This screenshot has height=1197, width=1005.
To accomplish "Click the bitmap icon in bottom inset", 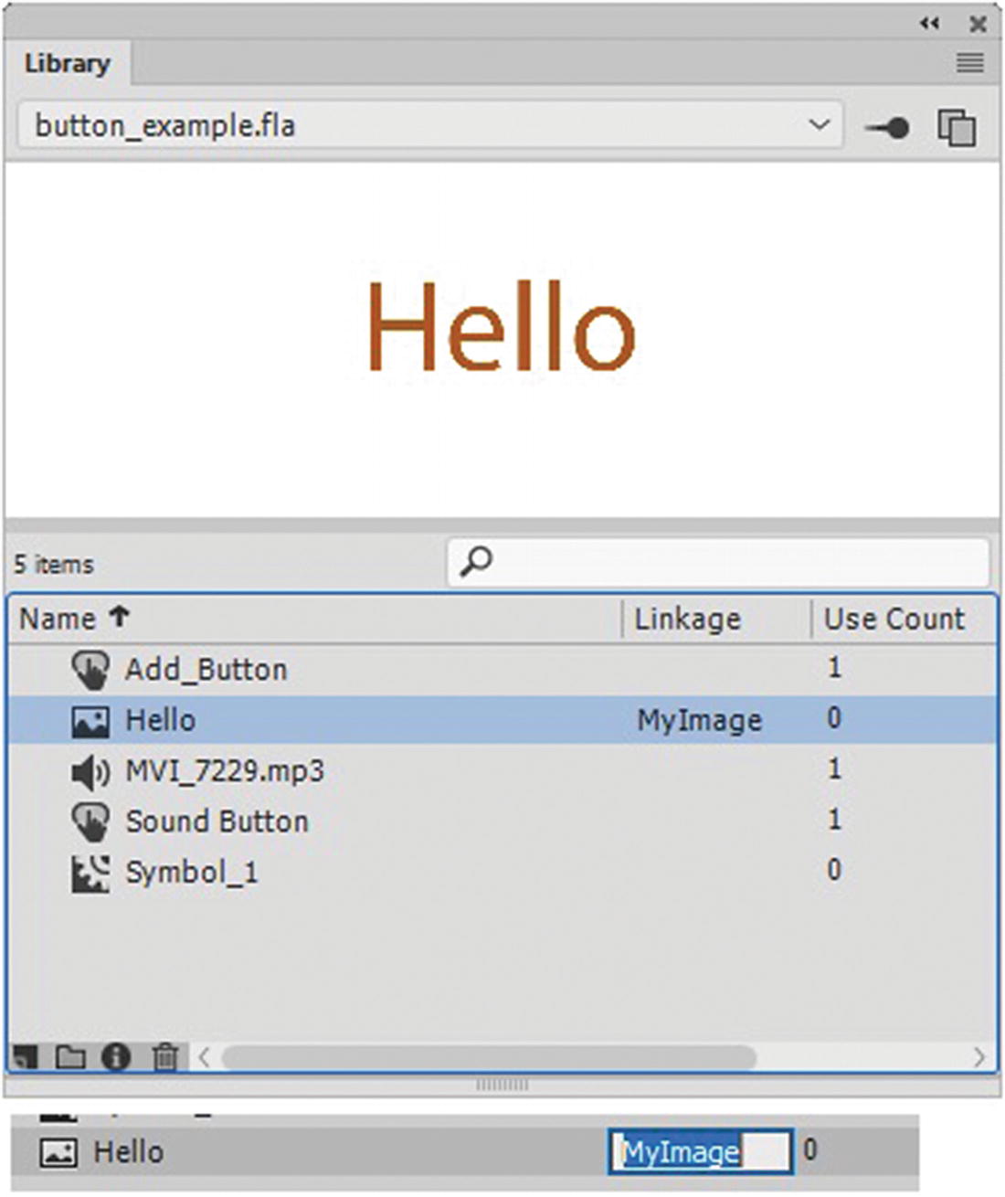I will (58, 1152).
